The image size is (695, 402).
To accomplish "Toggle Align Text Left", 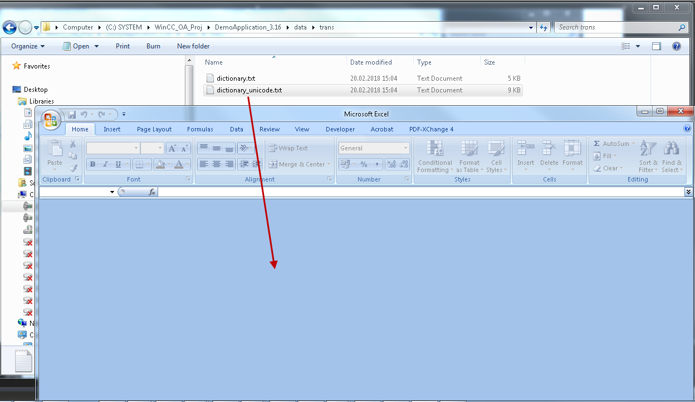I will click(x=204, y=164).
